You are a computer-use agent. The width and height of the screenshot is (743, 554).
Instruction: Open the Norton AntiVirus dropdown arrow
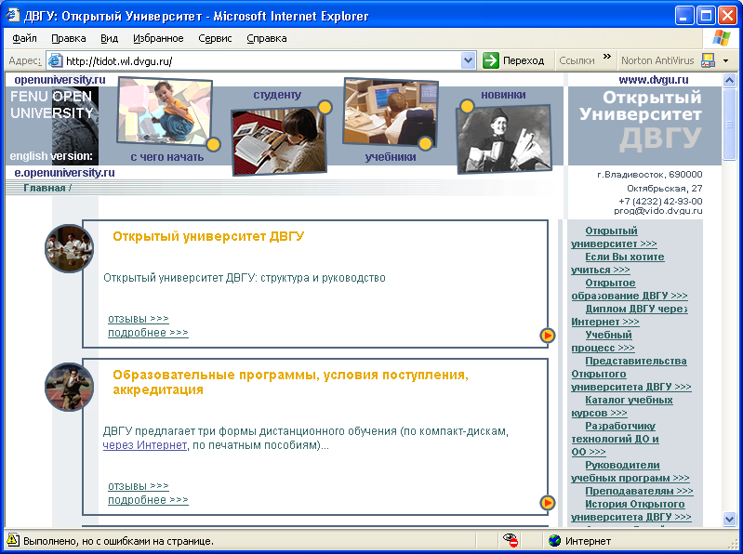(725, 60)
